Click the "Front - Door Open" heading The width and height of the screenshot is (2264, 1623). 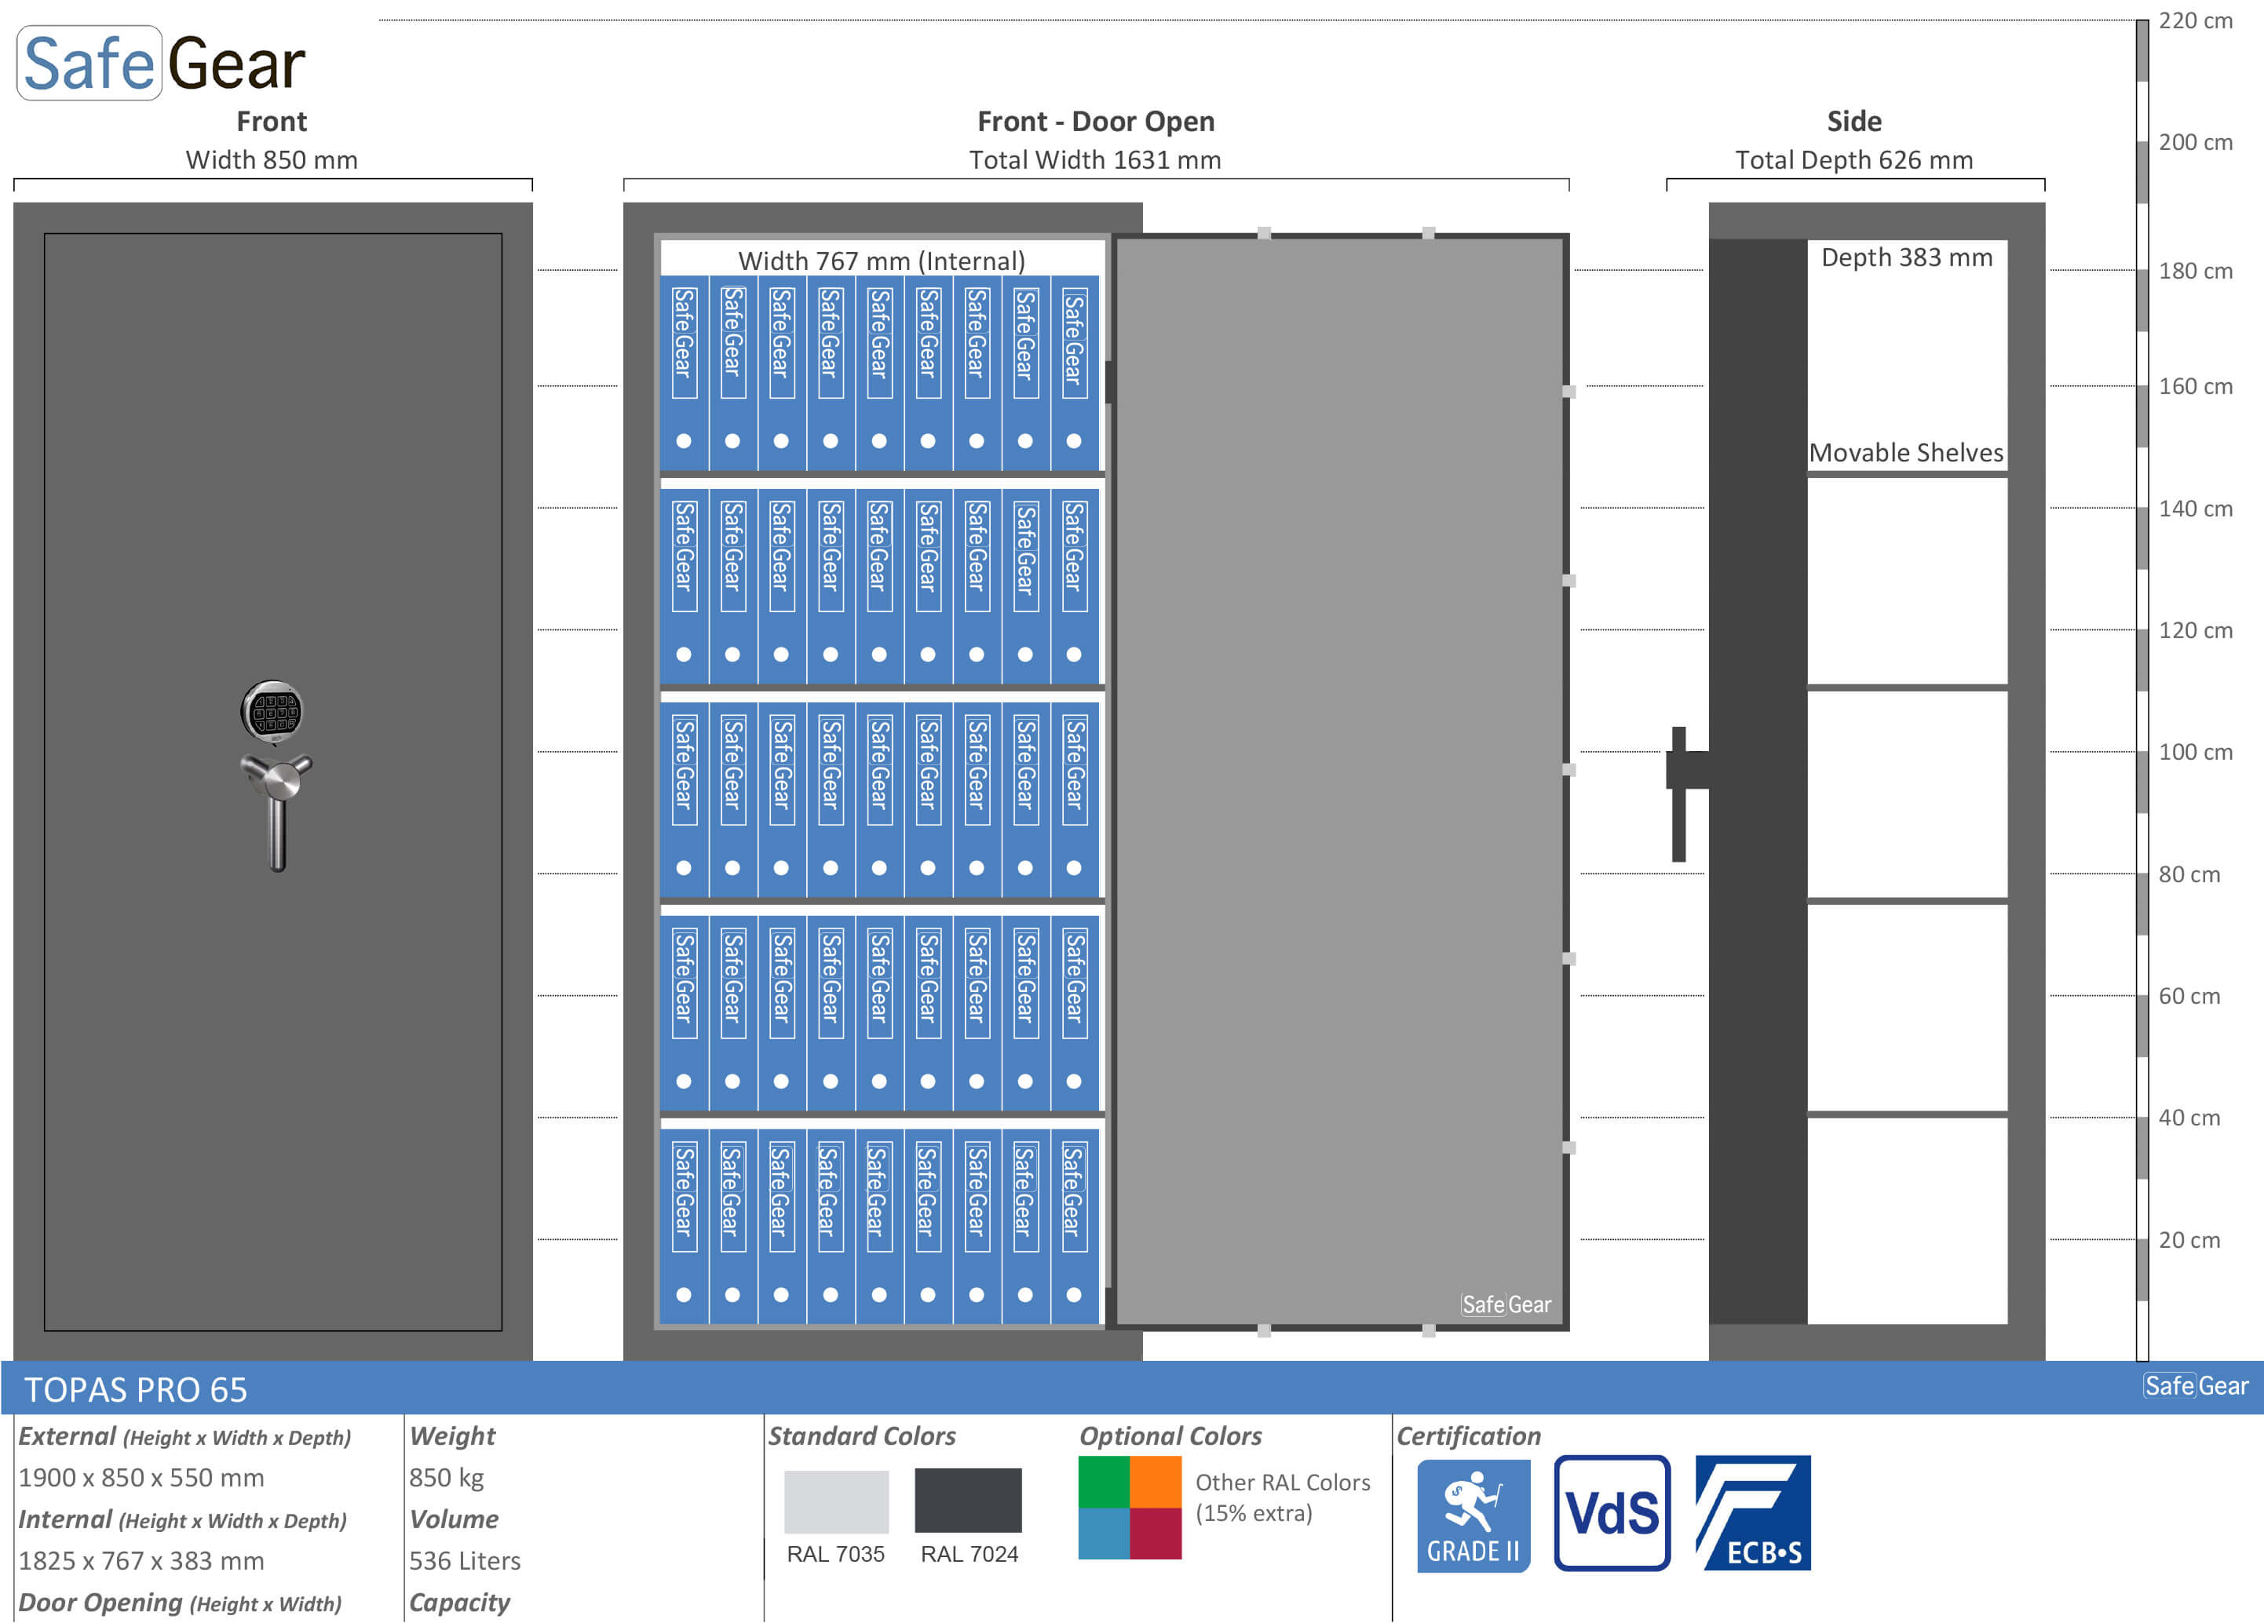(1096, 121)
